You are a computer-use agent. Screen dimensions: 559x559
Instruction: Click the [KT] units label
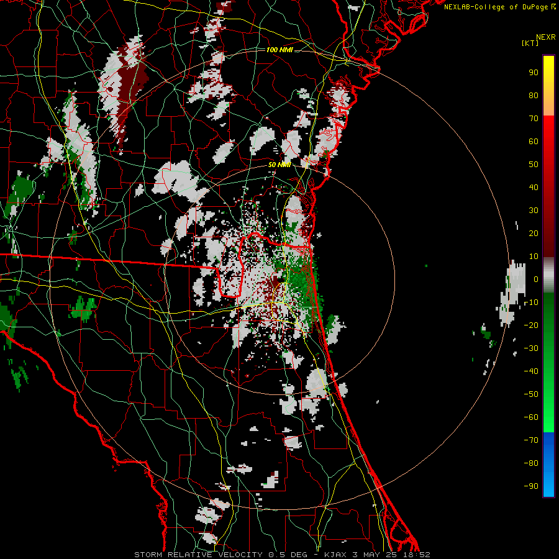[x=530, y=43]
